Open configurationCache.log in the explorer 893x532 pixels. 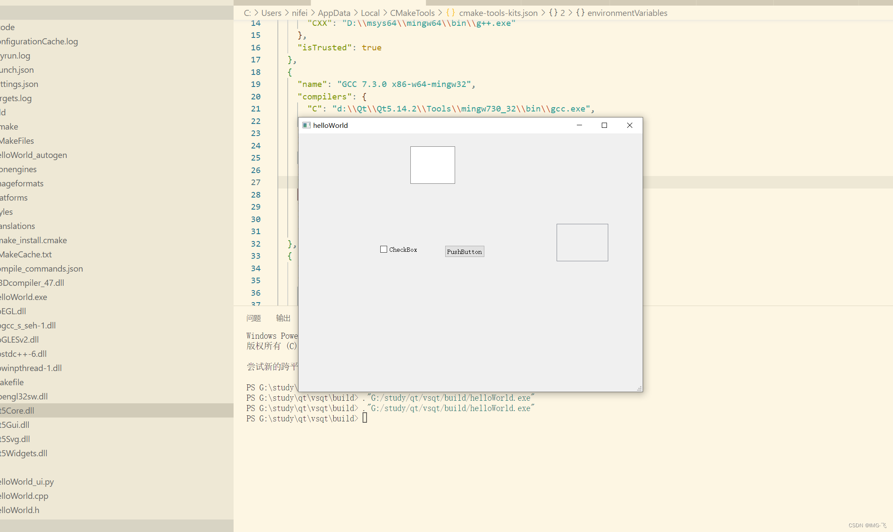pos(117,41)
